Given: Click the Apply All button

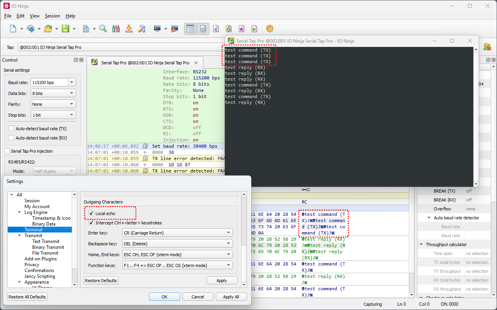Looking at the screenshot, I should tap(231, 297).
